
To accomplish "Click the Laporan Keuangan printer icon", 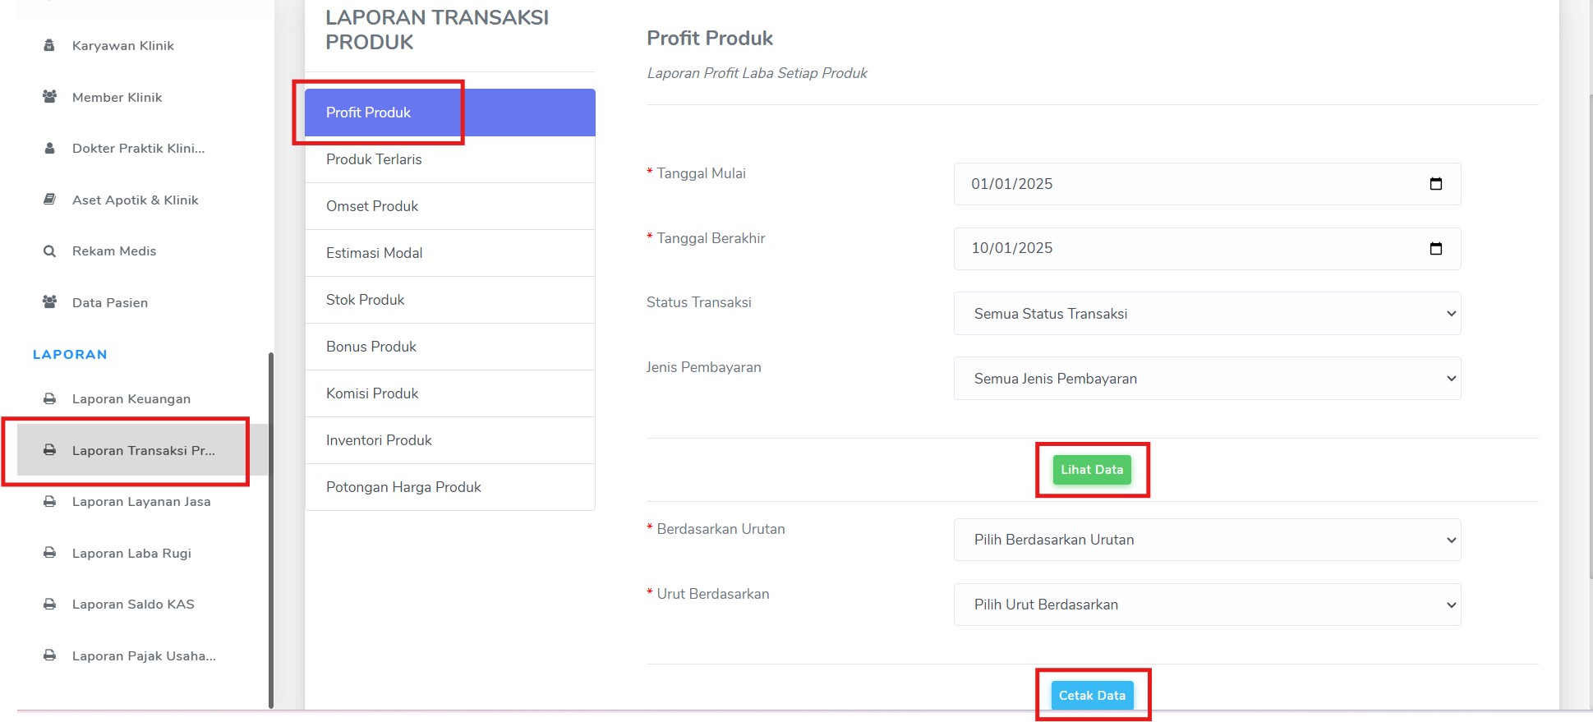I will pyautogui.click(x=49, y=399).
